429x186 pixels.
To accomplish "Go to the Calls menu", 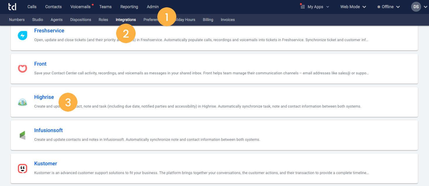I will [x=32, y=7].
